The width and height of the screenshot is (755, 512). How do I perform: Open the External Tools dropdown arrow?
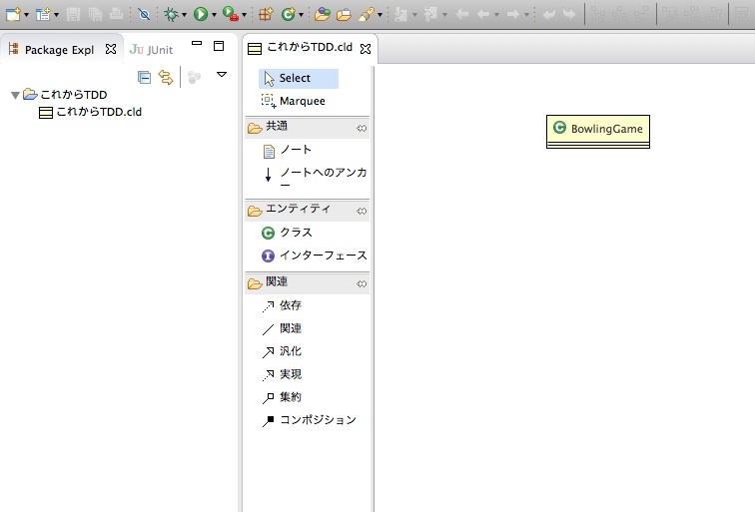point(244,15)
